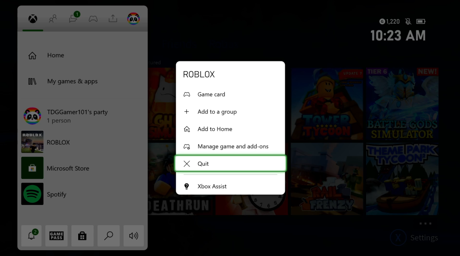Screen dimensions: 460x256
Task: Click the "1 person" party text
Action: 59,121
